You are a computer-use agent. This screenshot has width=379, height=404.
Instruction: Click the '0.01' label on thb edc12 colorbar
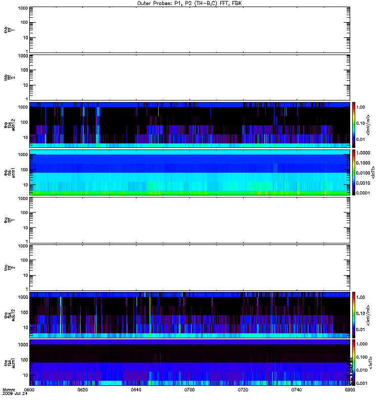pos(360,139)
